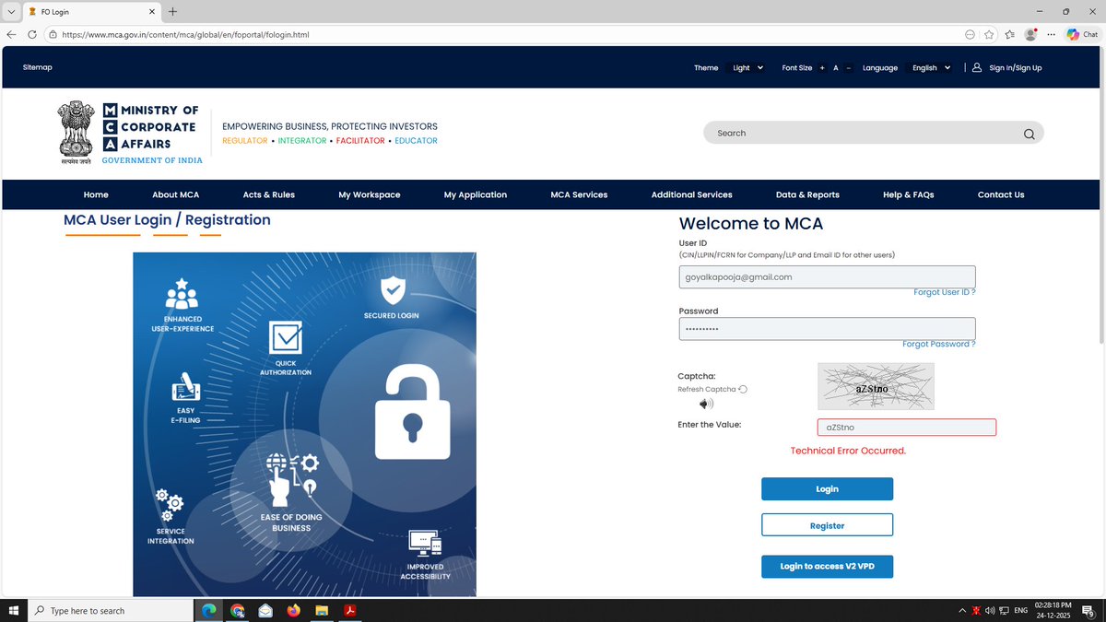This screenshot has width=1106, height=622.
Task: Click the address bar circled ellipsis icon
Action: [970, 34]
